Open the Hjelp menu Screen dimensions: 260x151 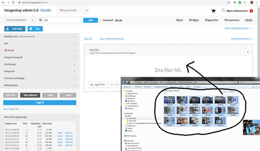tap(249, 20)
